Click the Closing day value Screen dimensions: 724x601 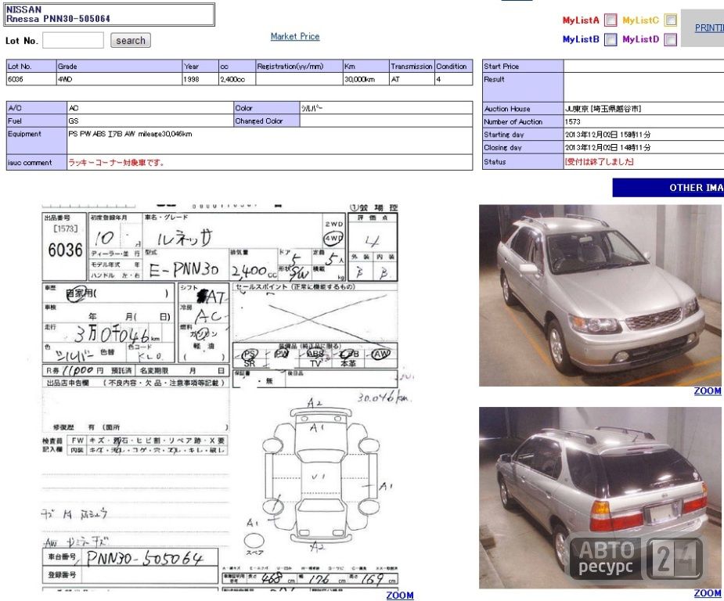(607, 148)
